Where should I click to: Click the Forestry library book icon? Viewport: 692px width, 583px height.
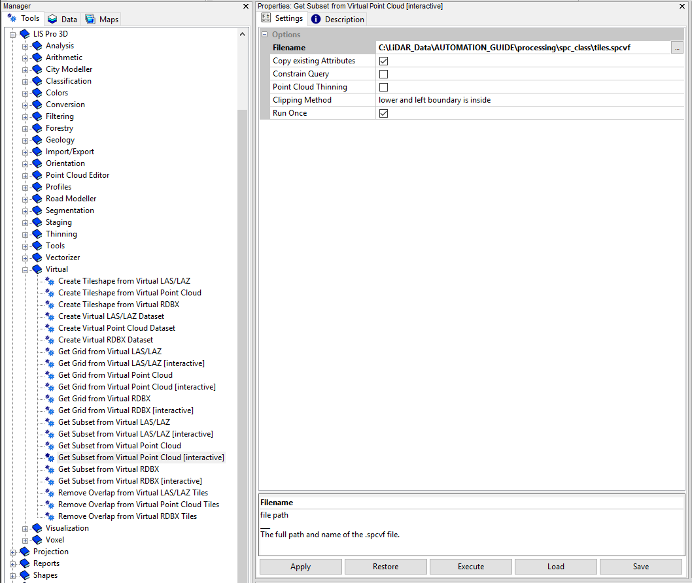[x=37, y=128]
